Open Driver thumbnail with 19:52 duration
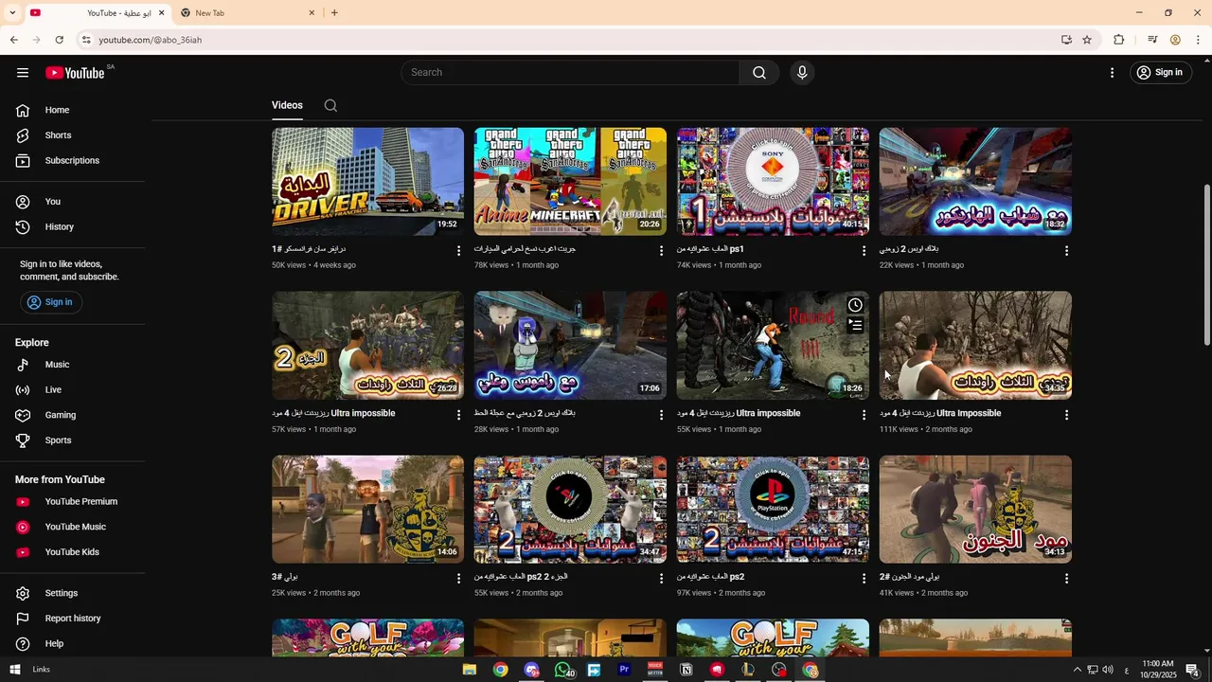This screenshot has height=682, width=1212. 367,181
